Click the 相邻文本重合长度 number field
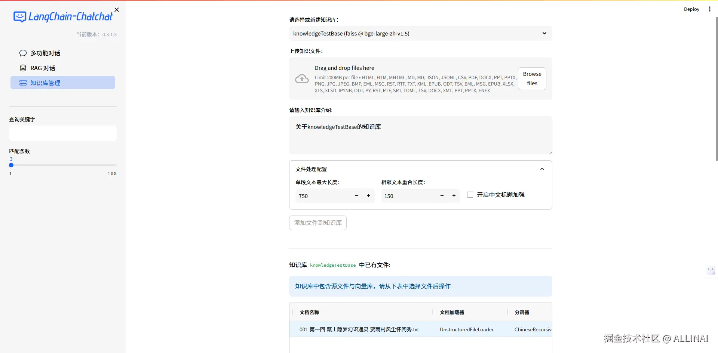Viewport: 718px width, 353px height. click(409, 196)
